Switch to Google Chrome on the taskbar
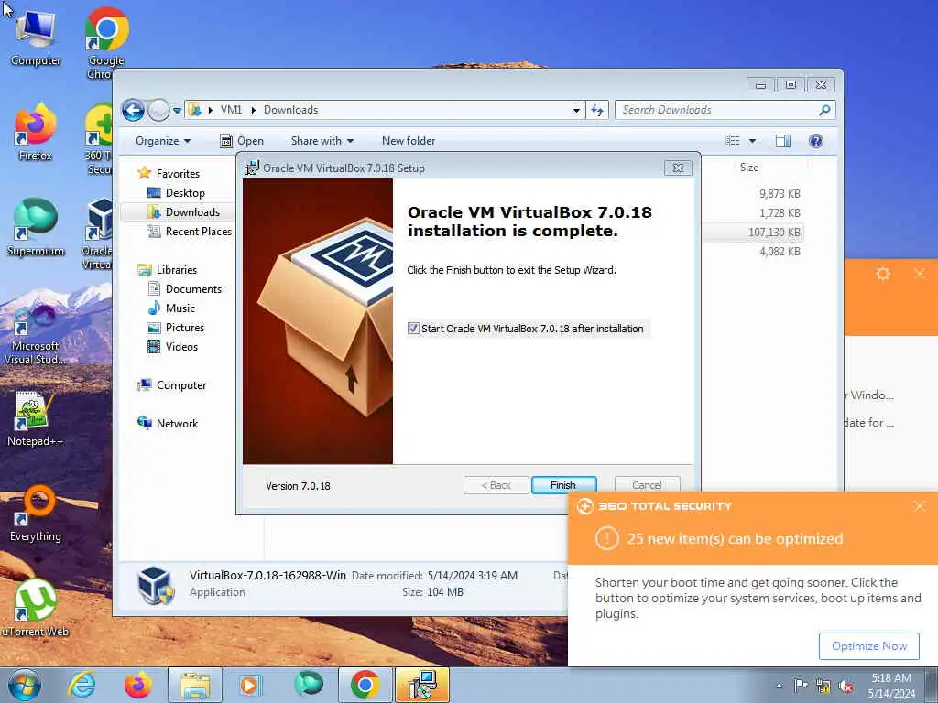Image resolution: width=938 pixels, height=703 pixels. (x=365, y=685)
